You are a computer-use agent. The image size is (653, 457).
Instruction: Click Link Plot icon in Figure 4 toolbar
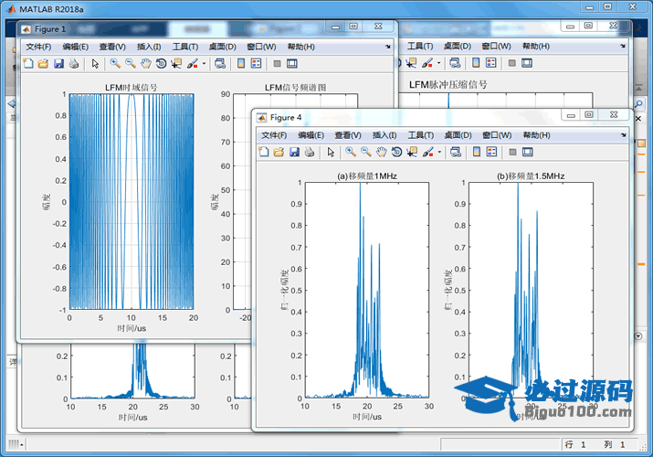pos(454,152)
